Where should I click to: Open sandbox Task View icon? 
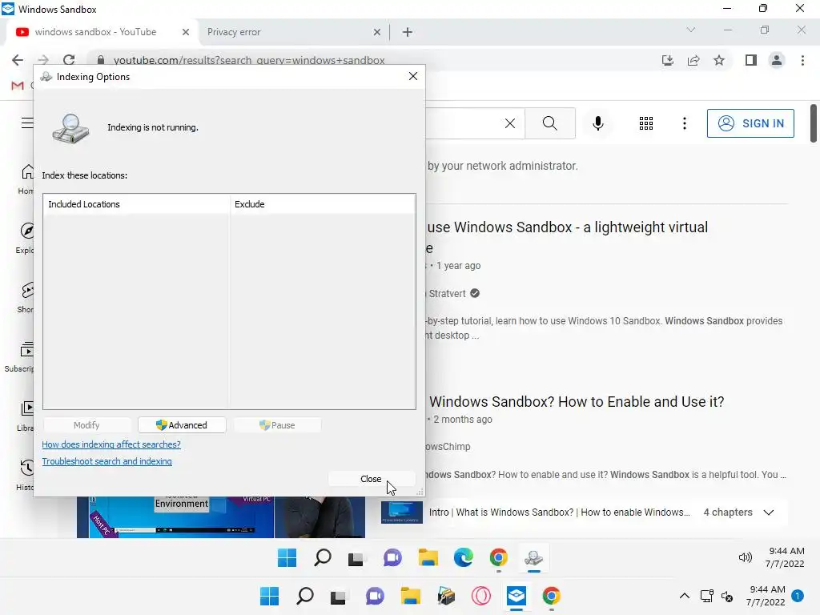click(356, 559)
